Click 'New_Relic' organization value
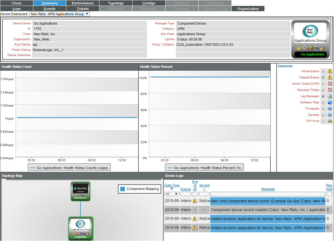This screenshot has width=334, height=241. [x=41, y=39]
